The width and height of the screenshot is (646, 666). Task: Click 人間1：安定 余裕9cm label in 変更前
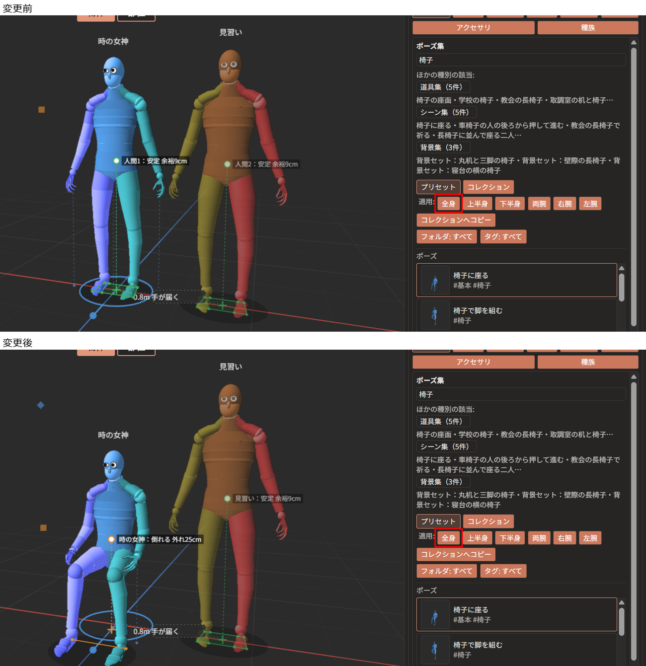coord(156,161)
